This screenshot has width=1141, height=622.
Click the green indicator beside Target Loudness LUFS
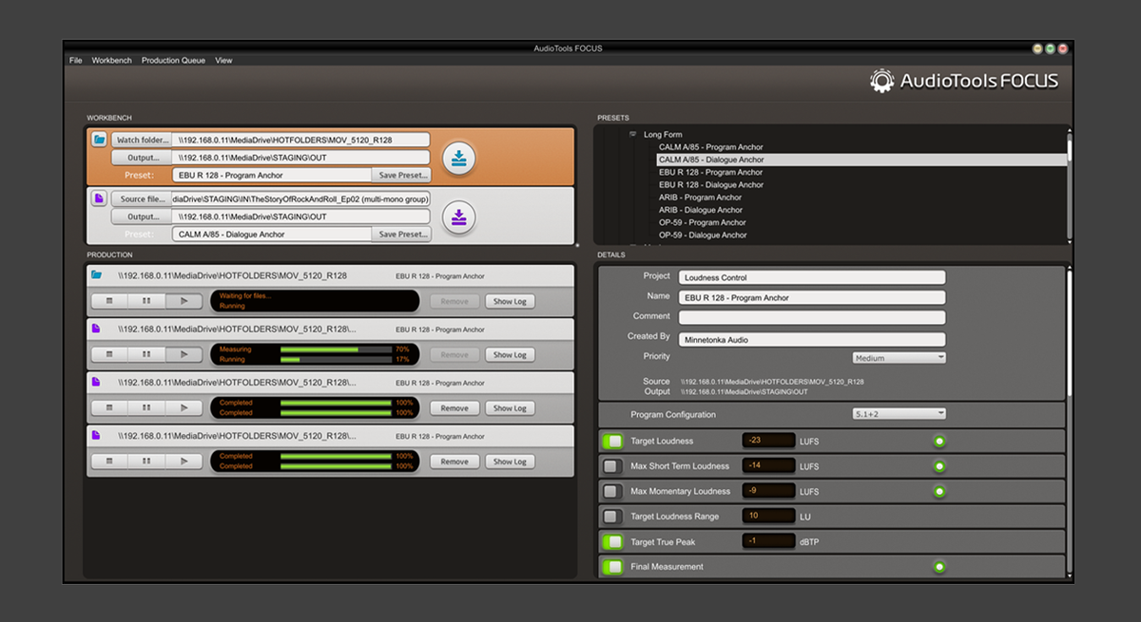pos(939,442)
